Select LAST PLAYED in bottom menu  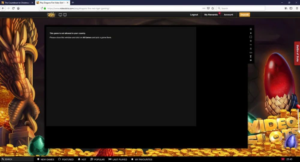pyautogui.click(x=118, y=159)
